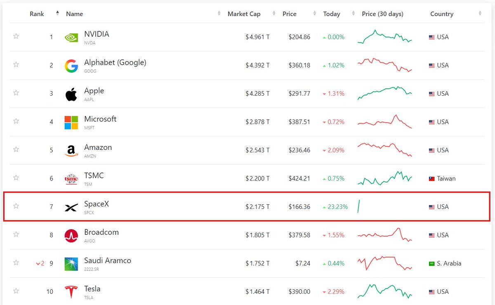
Task: Sort the table by Market Cap
Action: point(244,14)
